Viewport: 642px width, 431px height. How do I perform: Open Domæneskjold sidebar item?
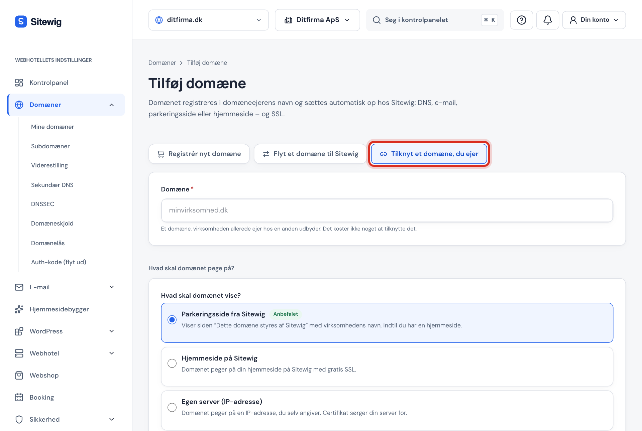click(52, 224)
